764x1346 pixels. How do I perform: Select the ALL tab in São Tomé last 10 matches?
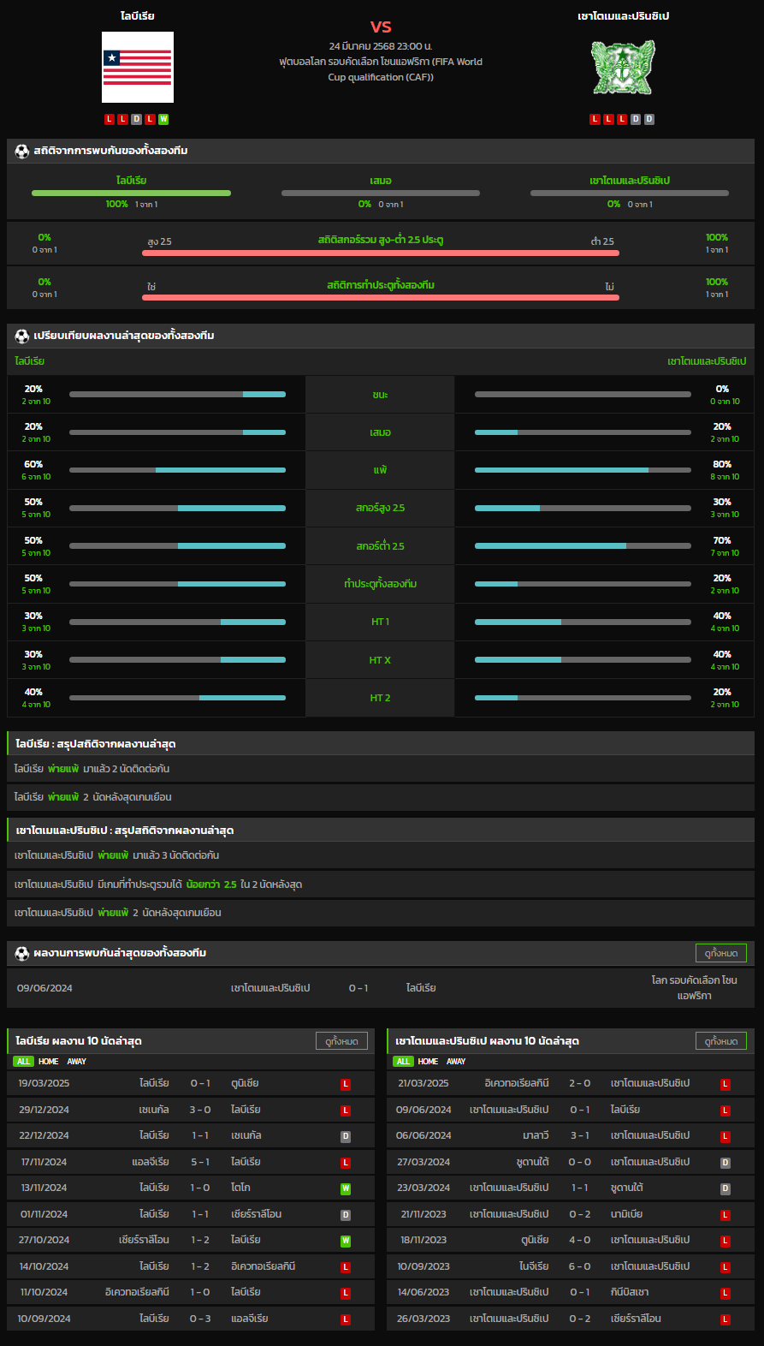pos(403,1062)
